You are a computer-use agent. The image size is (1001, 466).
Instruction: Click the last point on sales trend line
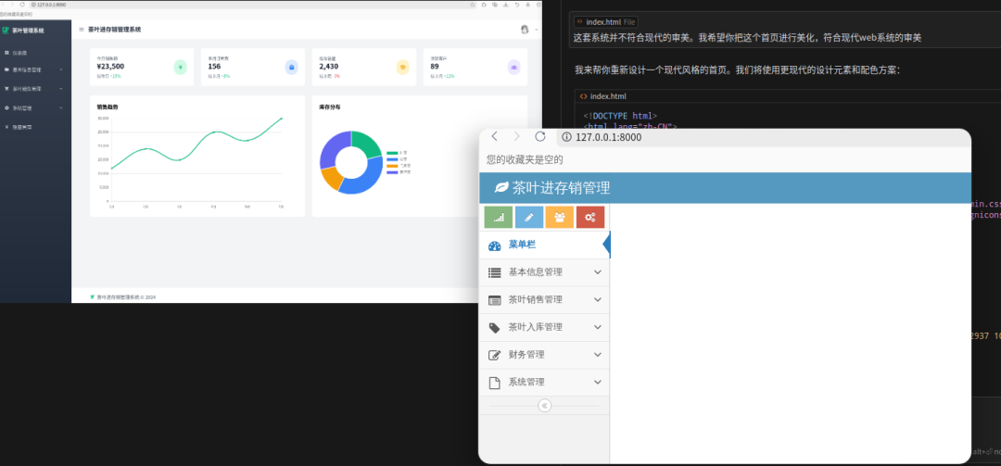[281, 118]
